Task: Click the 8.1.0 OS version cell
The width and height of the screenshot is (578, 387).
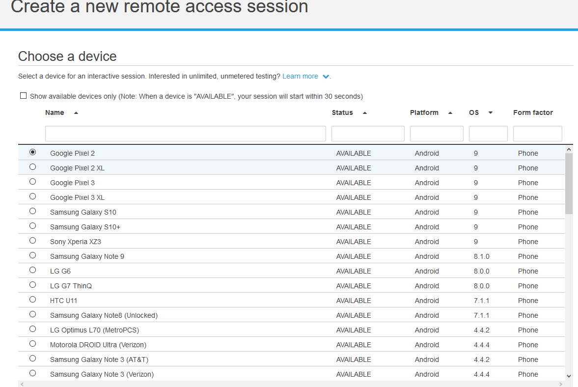Action: [x=481, y=256]
